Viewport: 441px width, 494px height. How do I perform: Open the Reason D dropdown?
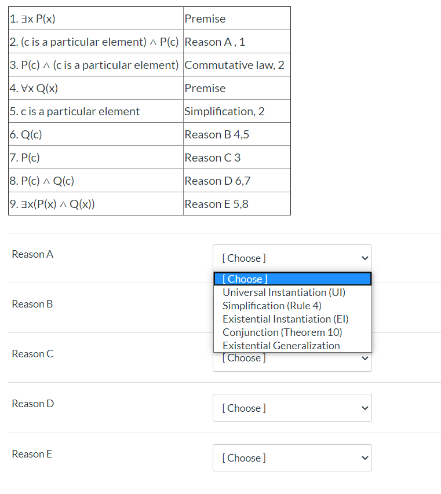point(292,408)
